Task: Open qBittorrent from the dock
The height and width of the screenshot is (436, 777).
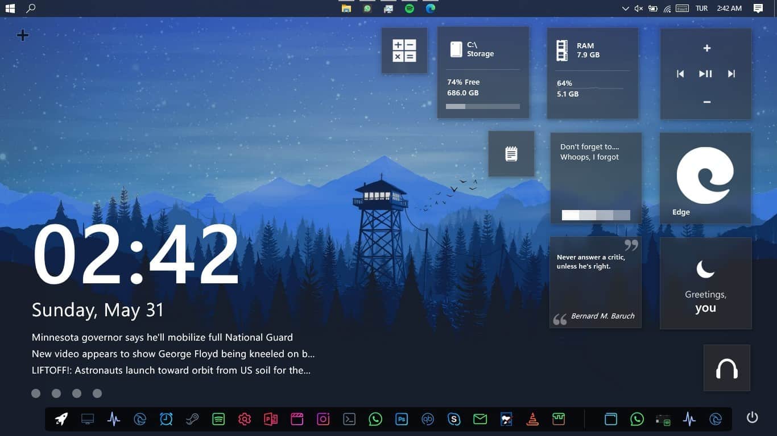Action: click(x=428, y=419)
